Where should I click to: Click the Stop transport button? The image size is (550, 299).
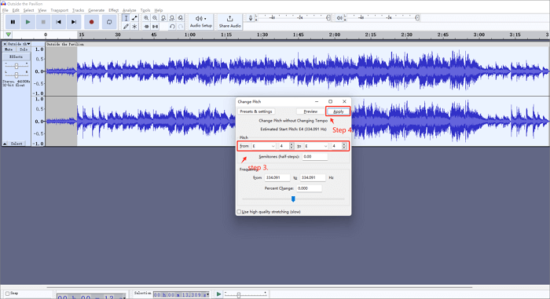point(43,22)
